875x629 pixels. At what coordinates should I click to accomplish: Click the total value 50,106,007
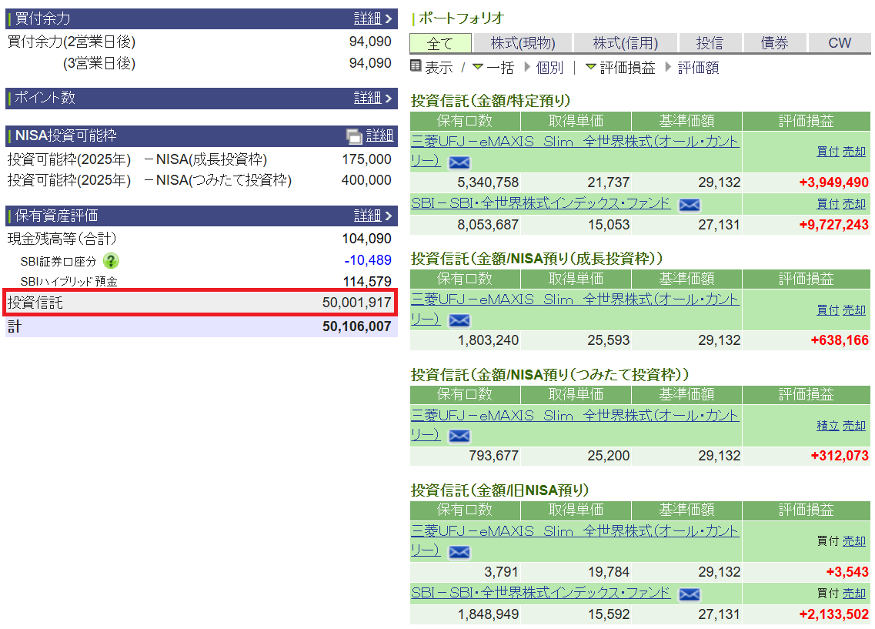[356, 326]
